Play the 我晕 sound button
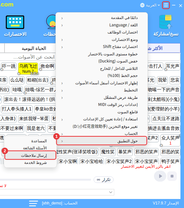The height and width of the screenshot is (208, 184). (162, 80)
